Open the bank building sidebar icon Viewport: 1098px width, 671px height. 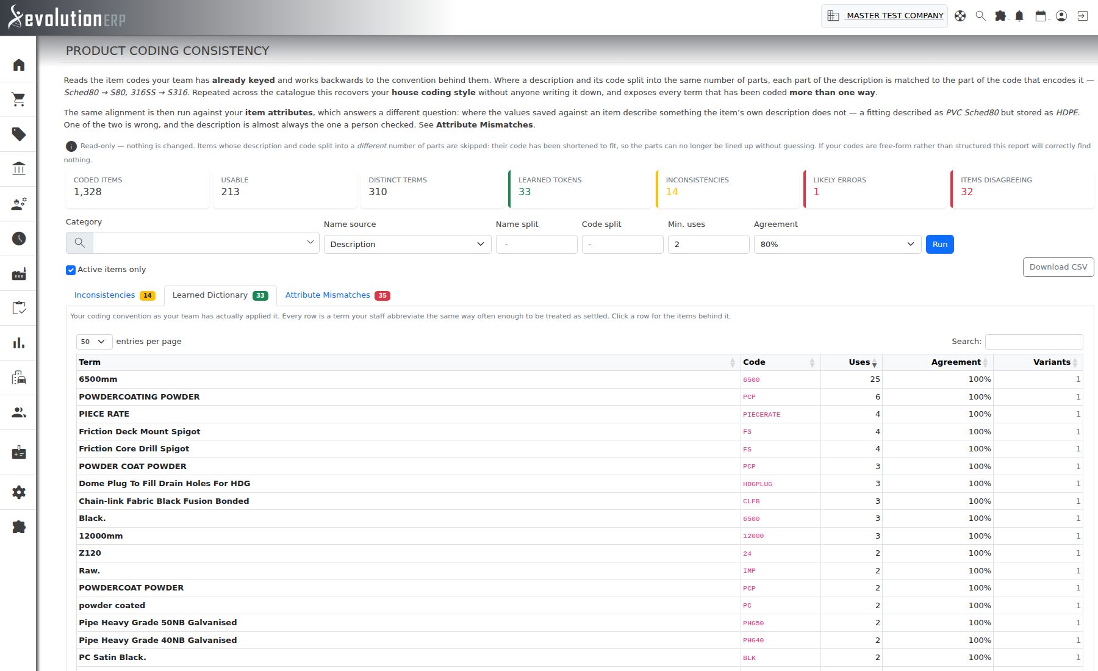tap(19, 169)
